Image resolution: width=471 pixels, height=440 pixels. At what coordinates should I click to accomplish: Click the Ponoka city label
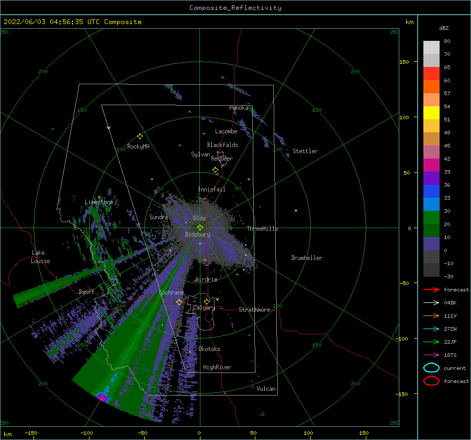pyautogui.click(x=239, y=108)
